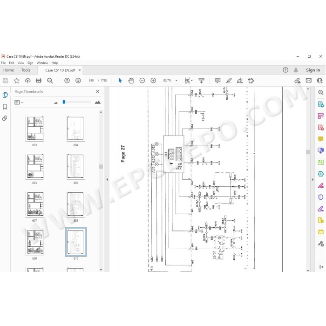Open the Add comment sticky note tool
326x326 pixels.
click(217, 81)
